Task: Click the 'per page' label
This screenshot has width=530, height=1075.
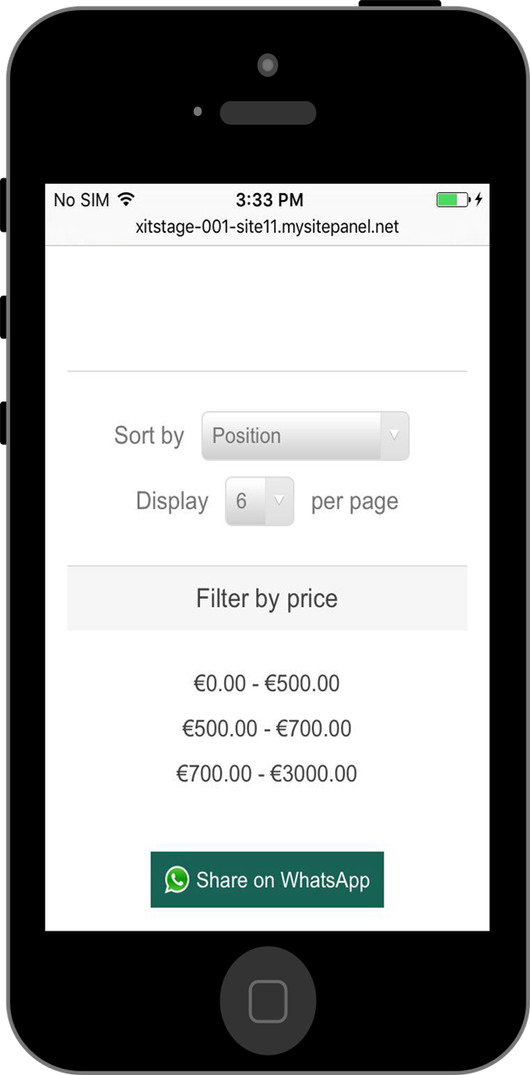Action: 354,501
